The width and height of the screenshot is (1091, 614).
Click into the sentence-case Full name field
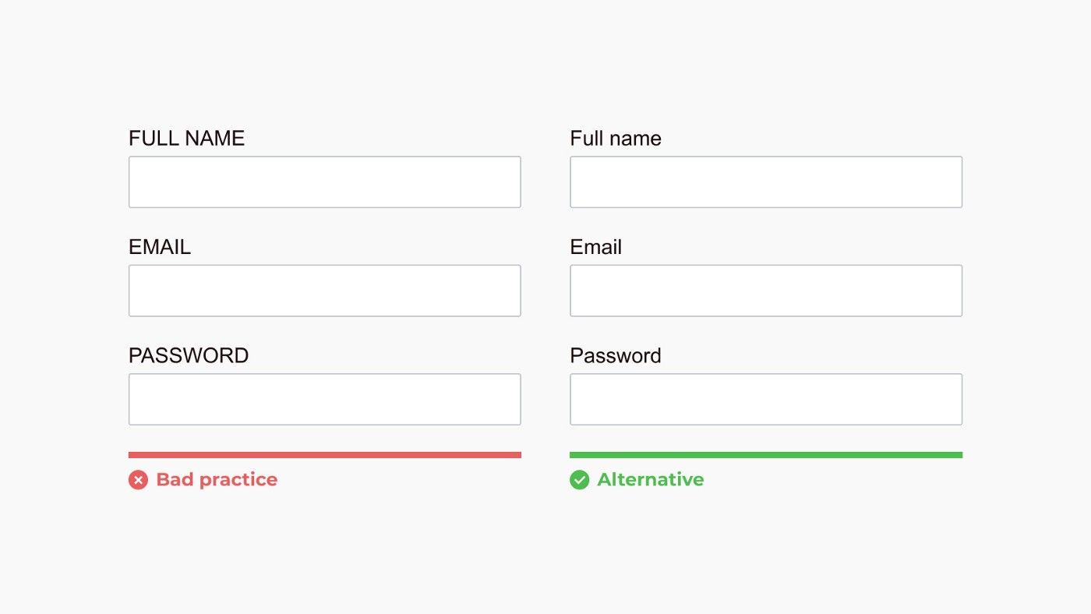point(766,182)
